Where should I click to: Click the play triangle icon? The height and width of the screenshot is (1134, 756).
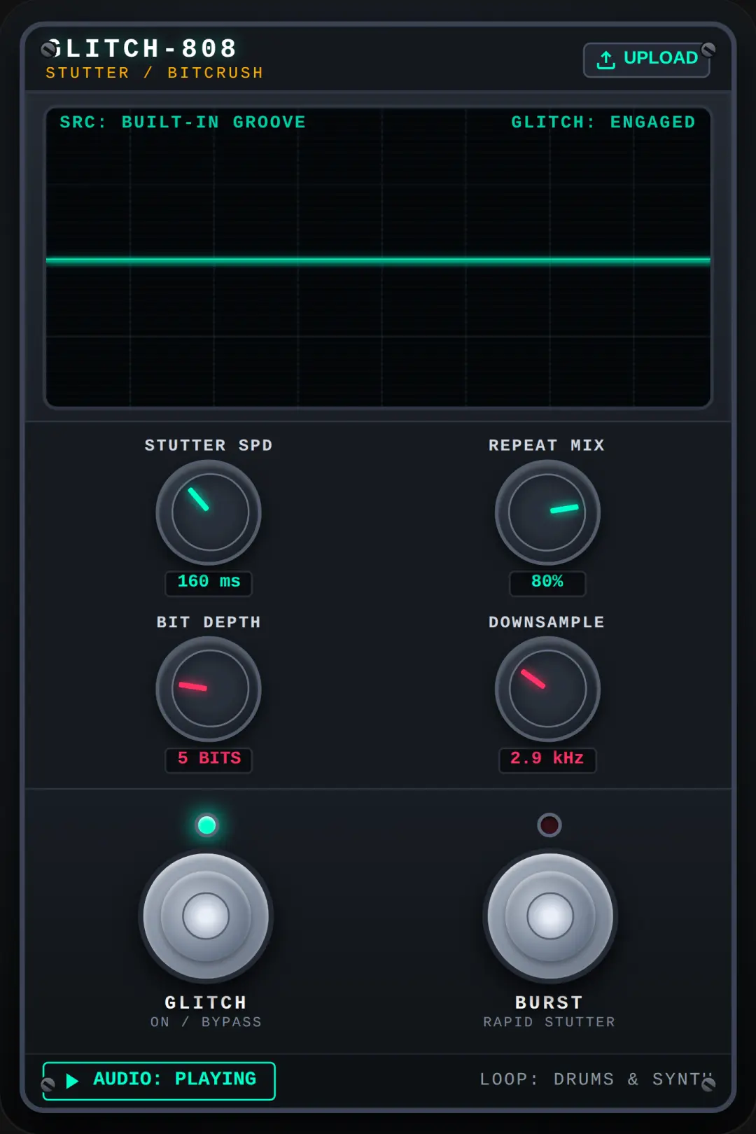[72, 1081]
